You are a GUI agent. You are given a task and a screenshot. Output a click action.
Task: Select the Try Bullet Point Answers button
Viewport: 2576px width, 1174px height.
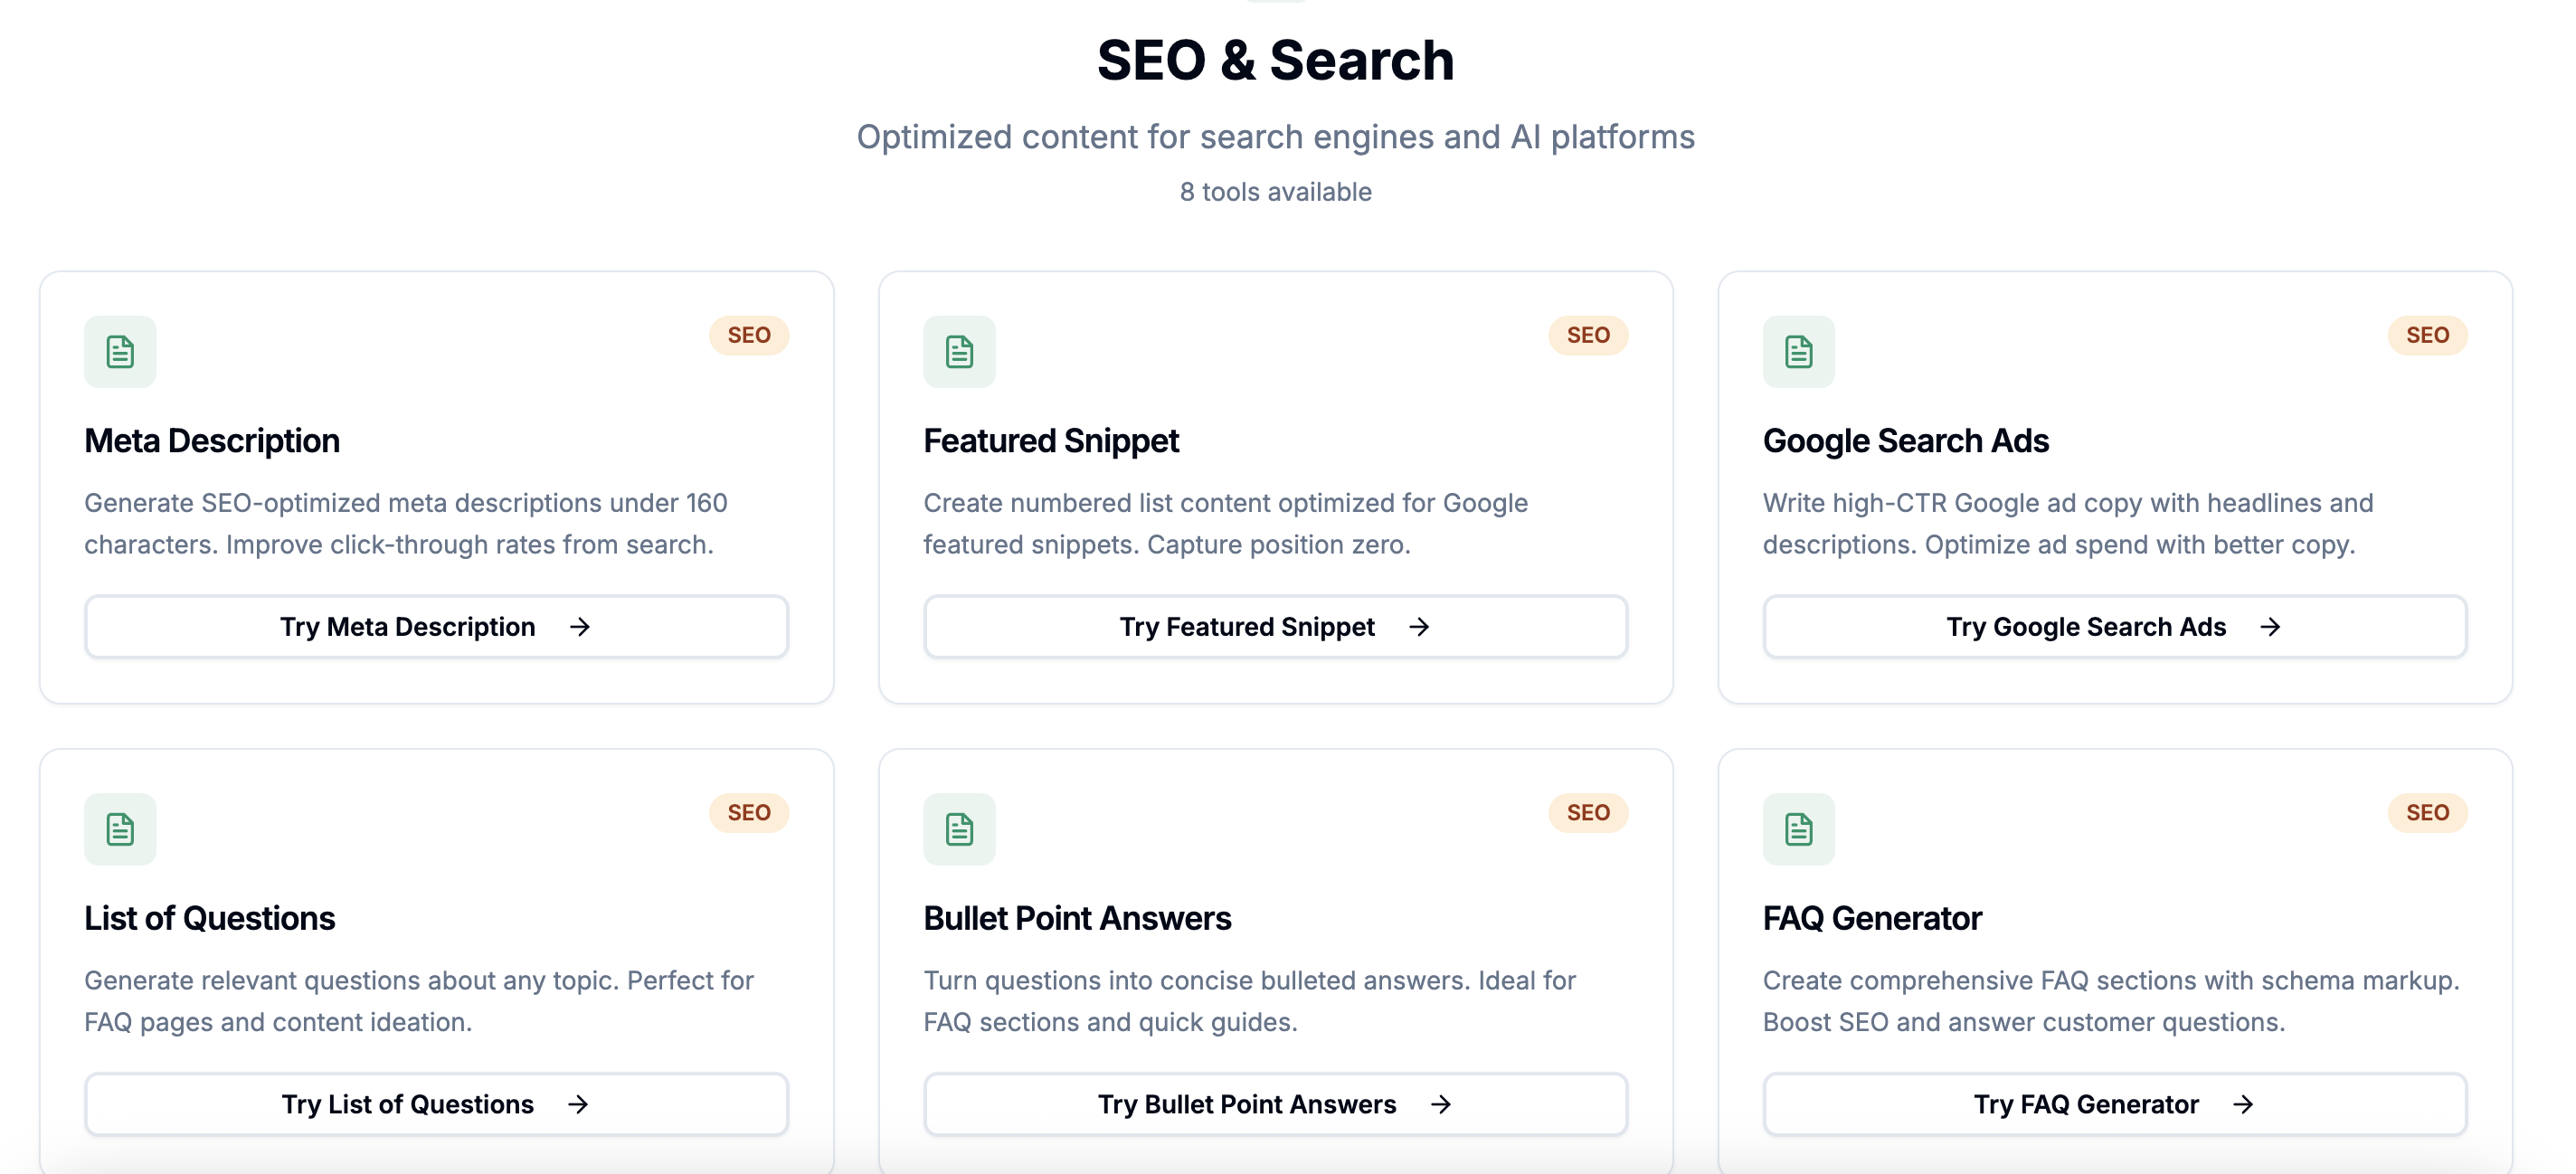tap(1275, 1104)
